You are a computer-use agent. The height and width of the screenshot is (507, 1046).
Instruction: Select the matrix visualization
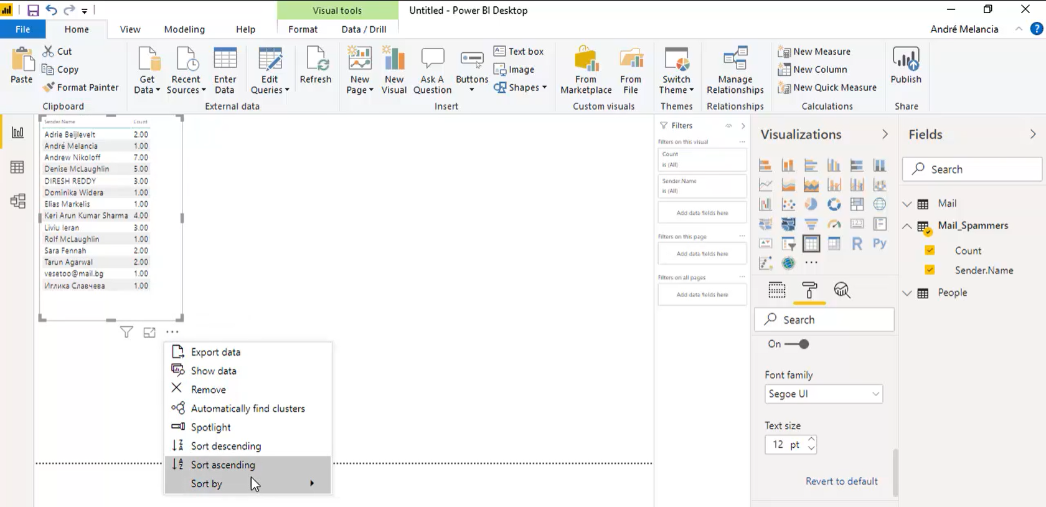tap(834, 244)
